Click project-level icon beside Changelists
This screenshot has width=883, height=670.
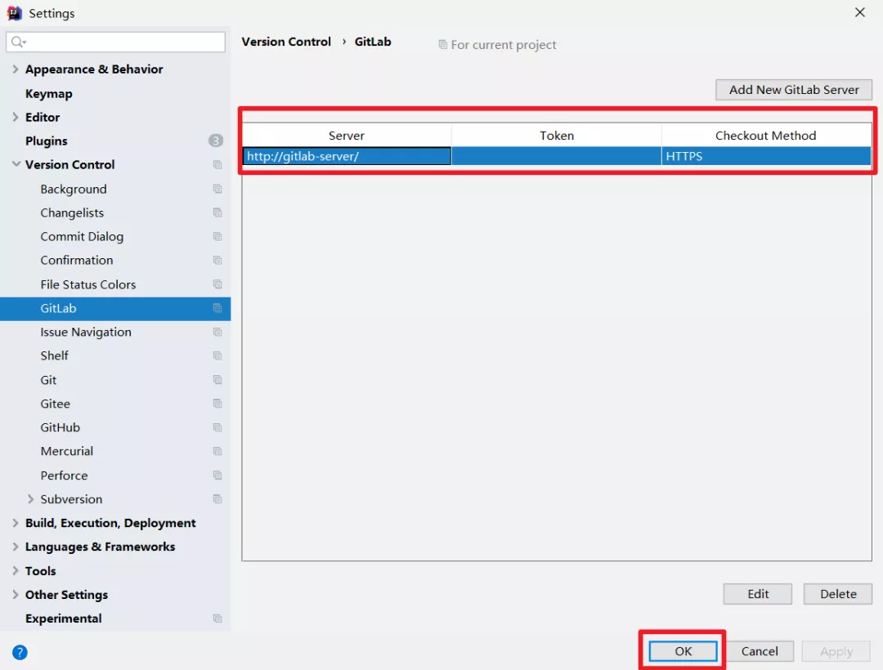tap(217, 212)
